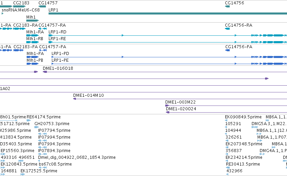Select the bs67c08.5prime EST label
The height and width of the screenshot is (176, 287).
[55, 164]
